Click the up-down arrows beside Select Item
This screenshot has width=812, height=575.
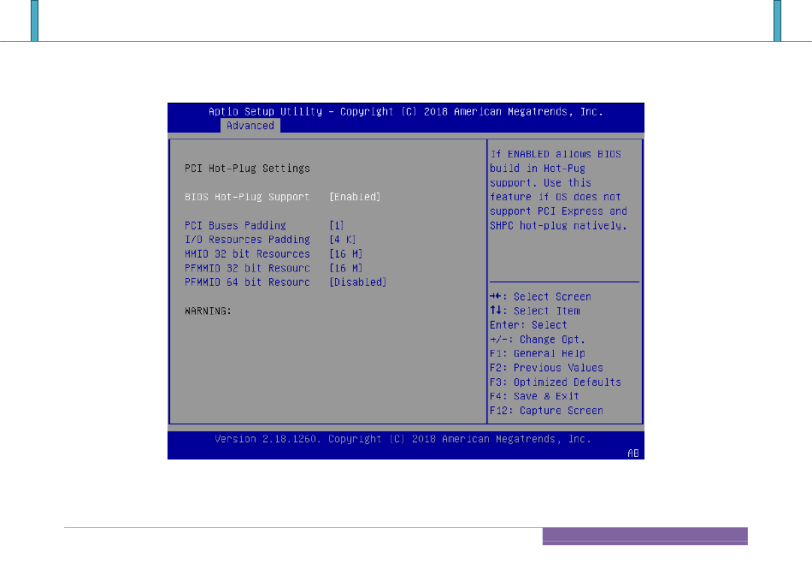coord(496,311)
